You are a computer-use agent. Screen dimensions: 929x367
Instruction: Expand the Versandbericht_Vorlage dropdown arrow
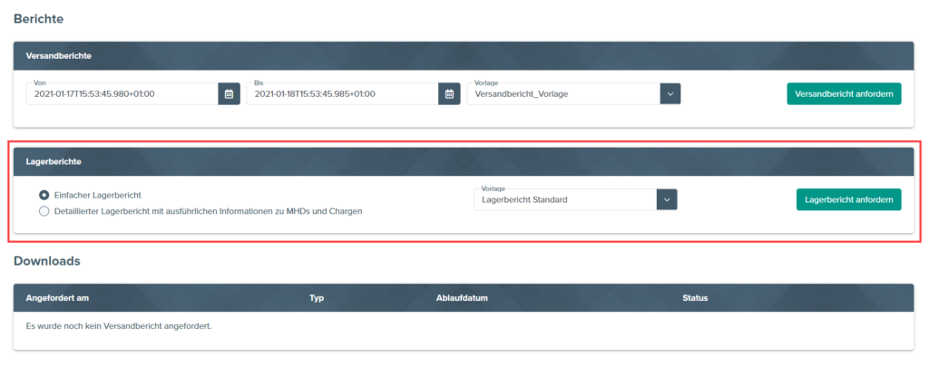point(670,93)
